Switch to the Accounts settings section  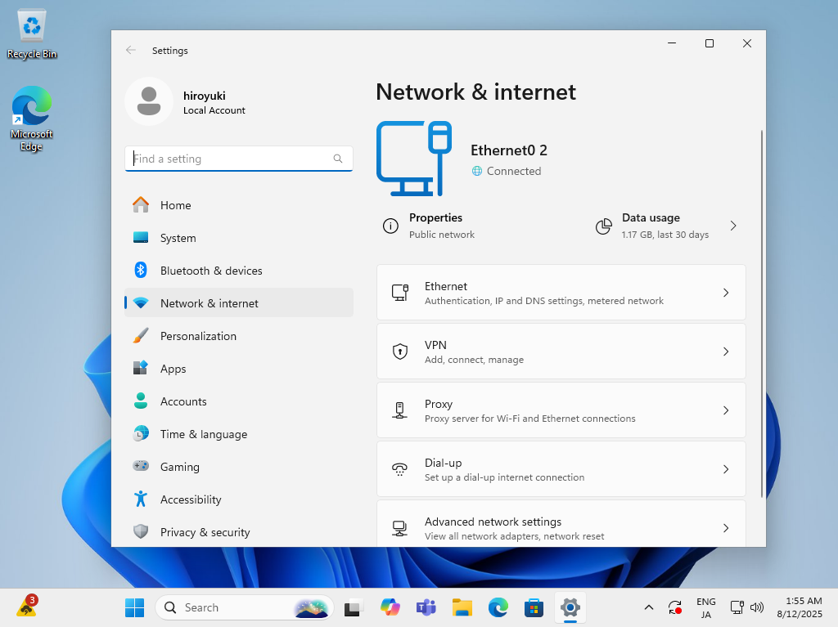coord(183,401)
